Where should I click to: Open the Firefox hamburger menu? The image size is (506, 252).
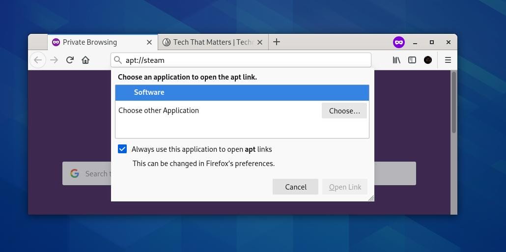[x=448, y=60]
